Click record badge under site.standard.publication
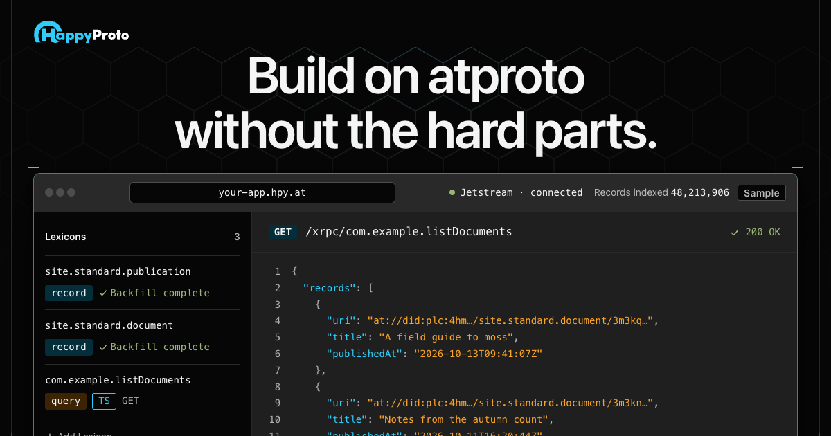The image size is (831, 436). coord(69,293)
